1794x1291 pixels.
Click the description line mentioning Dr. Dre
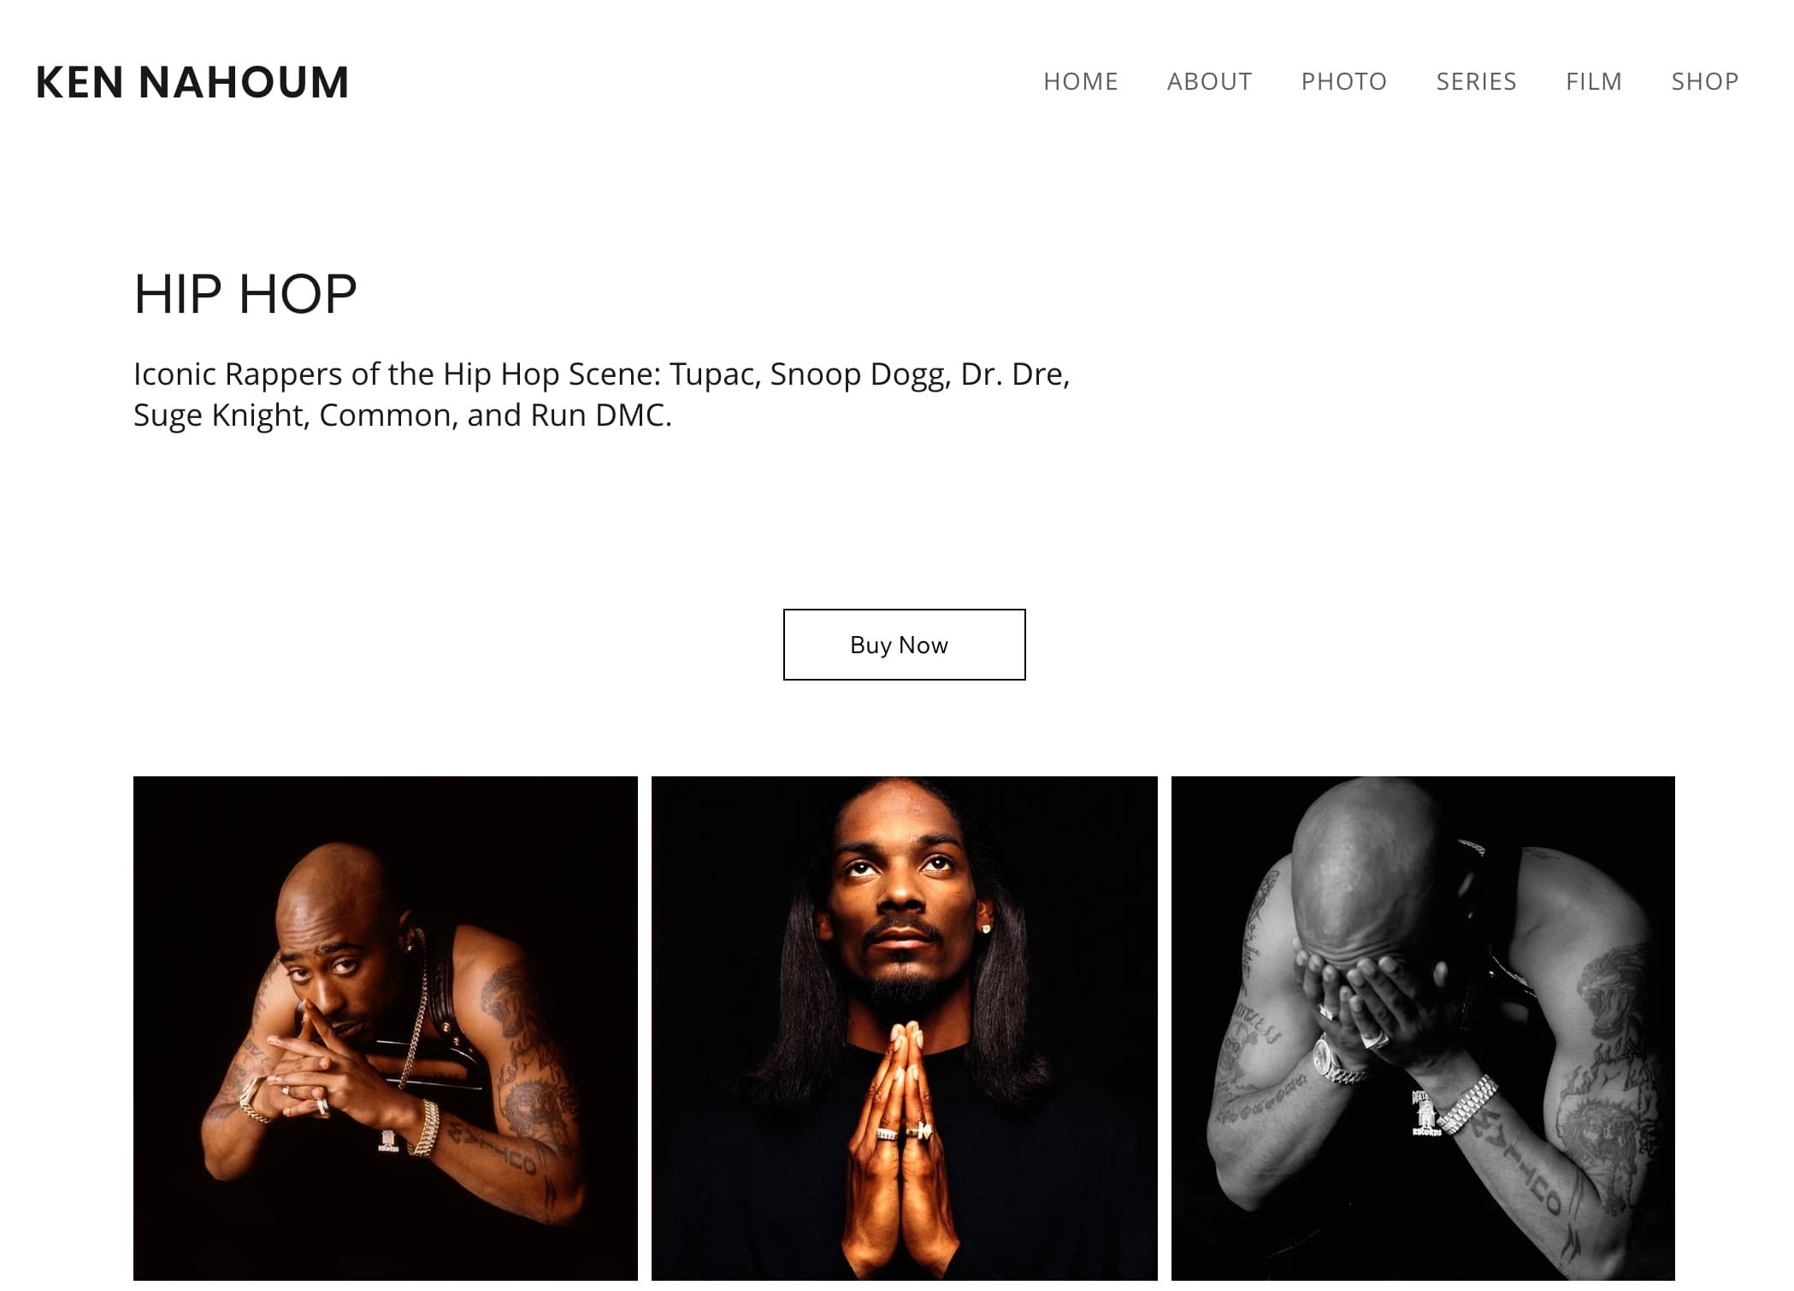pyautogui.click(x=602, y=374)
